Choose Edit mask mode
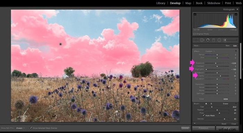The width and height of the screenshot is (243, 133). click(x=235, y=46)
